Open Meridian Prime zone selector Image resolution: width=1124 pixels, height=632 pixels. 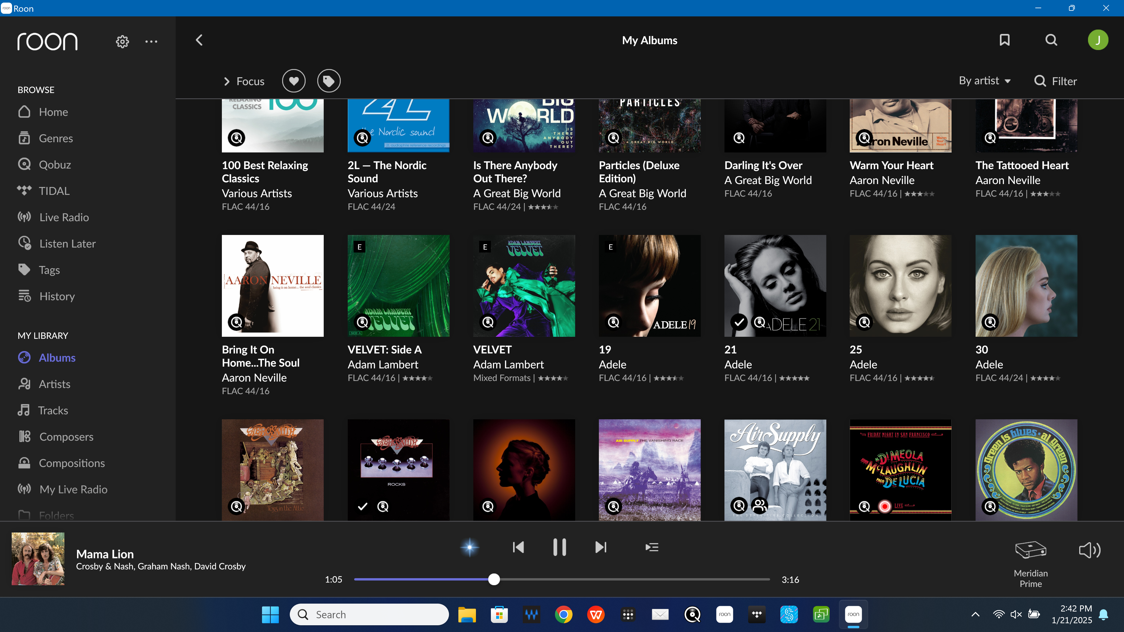(x=1031, y=564)
